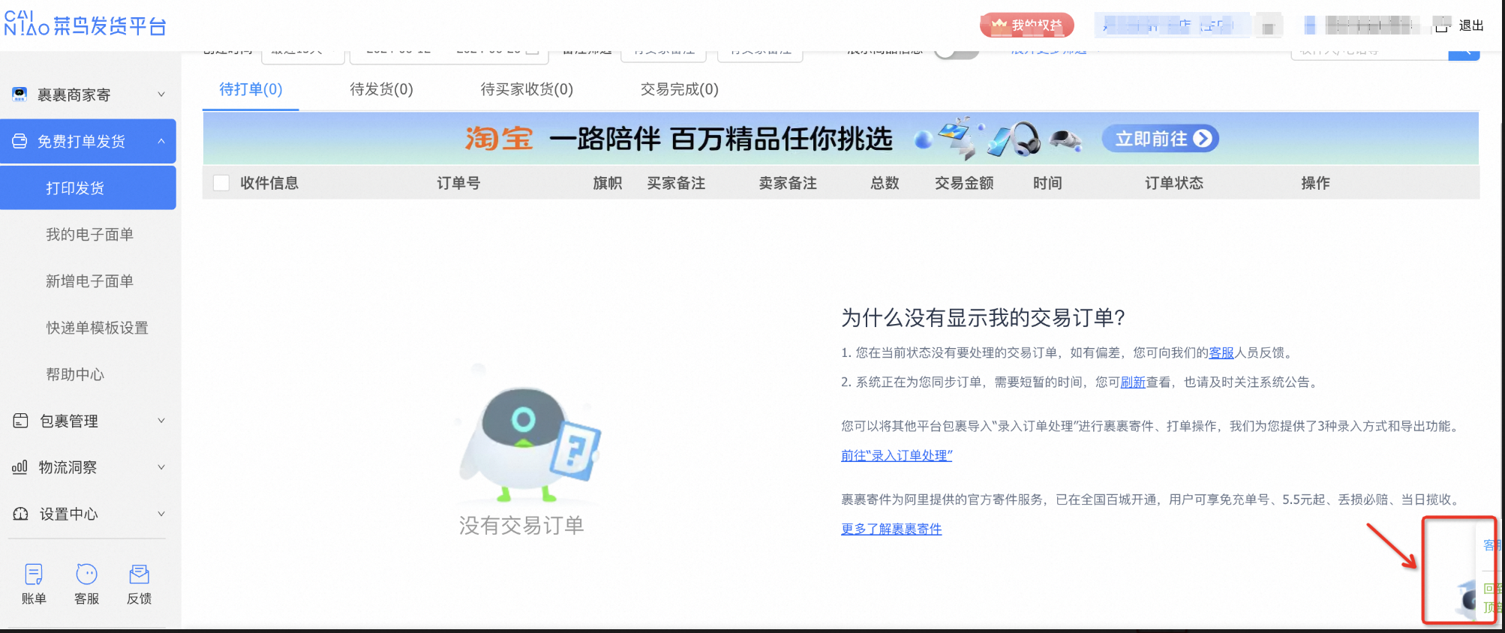Click the 设置中心 icon
This screenshot has width=1505, height=633.
tap(20, 514)
